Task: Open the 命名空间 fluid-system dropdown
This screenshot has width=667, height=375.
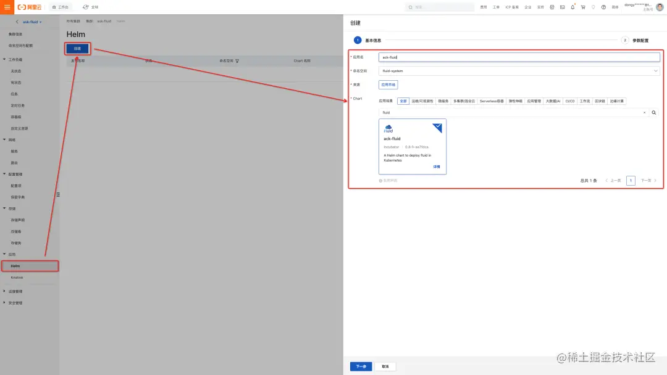Action: coord(519,71)
